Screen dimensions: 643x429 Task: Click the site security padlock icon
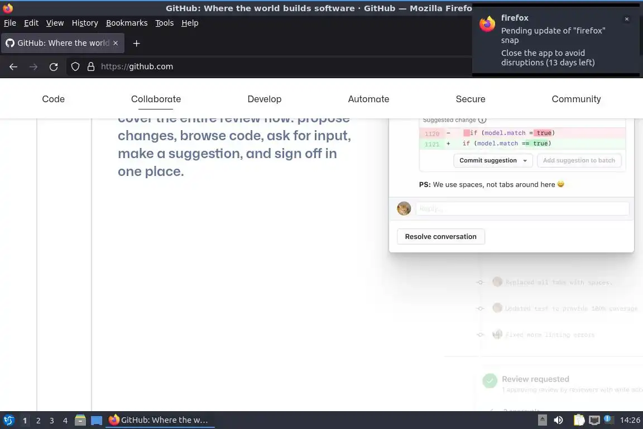(x=91, y=66)
